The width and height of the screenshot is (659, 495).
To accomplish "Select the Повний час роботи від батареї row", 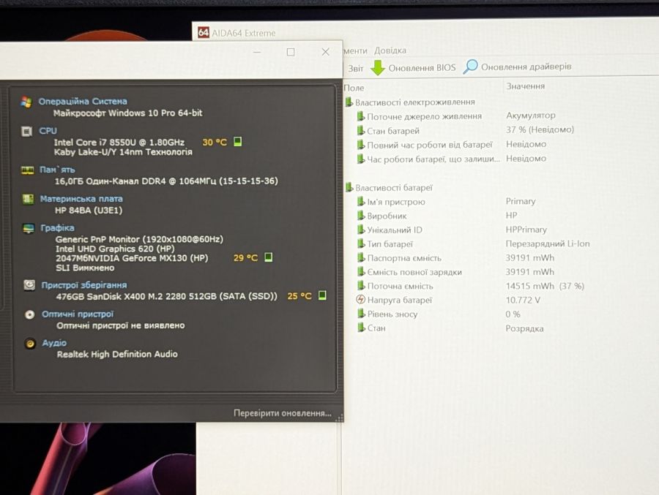I will pyautogui.click(x=452, y=145).
